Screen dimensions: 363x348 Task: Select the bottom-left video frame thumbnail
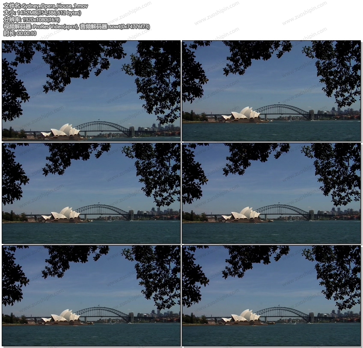(91, 296)
